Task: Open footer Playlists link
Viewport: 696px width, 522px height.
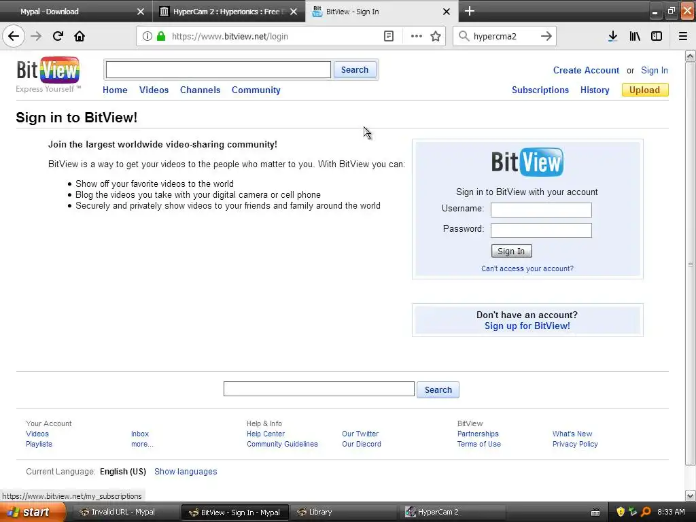Action: click(x=39, y=444)
